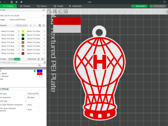Viewport: 168px width, 126px height.
Task: Select the White.stl part
Action: pos(5,76)
